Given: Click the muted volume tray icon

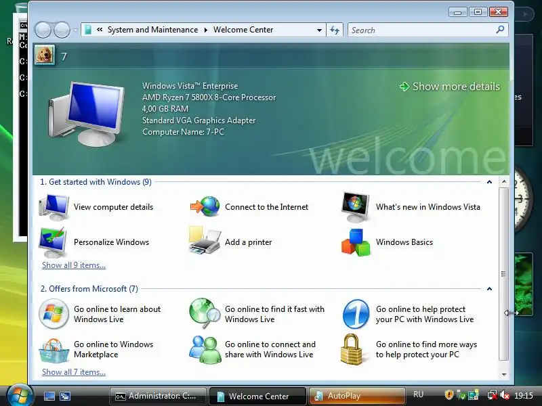Looking at the screenshot, I should coord(505,395).
